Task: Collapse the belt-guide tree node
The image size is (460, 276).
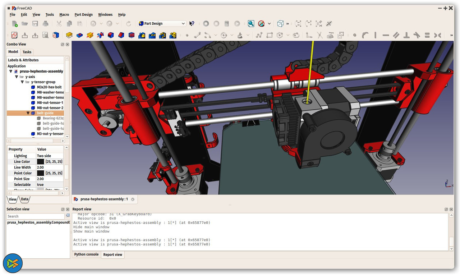Action: click(28, 113)
